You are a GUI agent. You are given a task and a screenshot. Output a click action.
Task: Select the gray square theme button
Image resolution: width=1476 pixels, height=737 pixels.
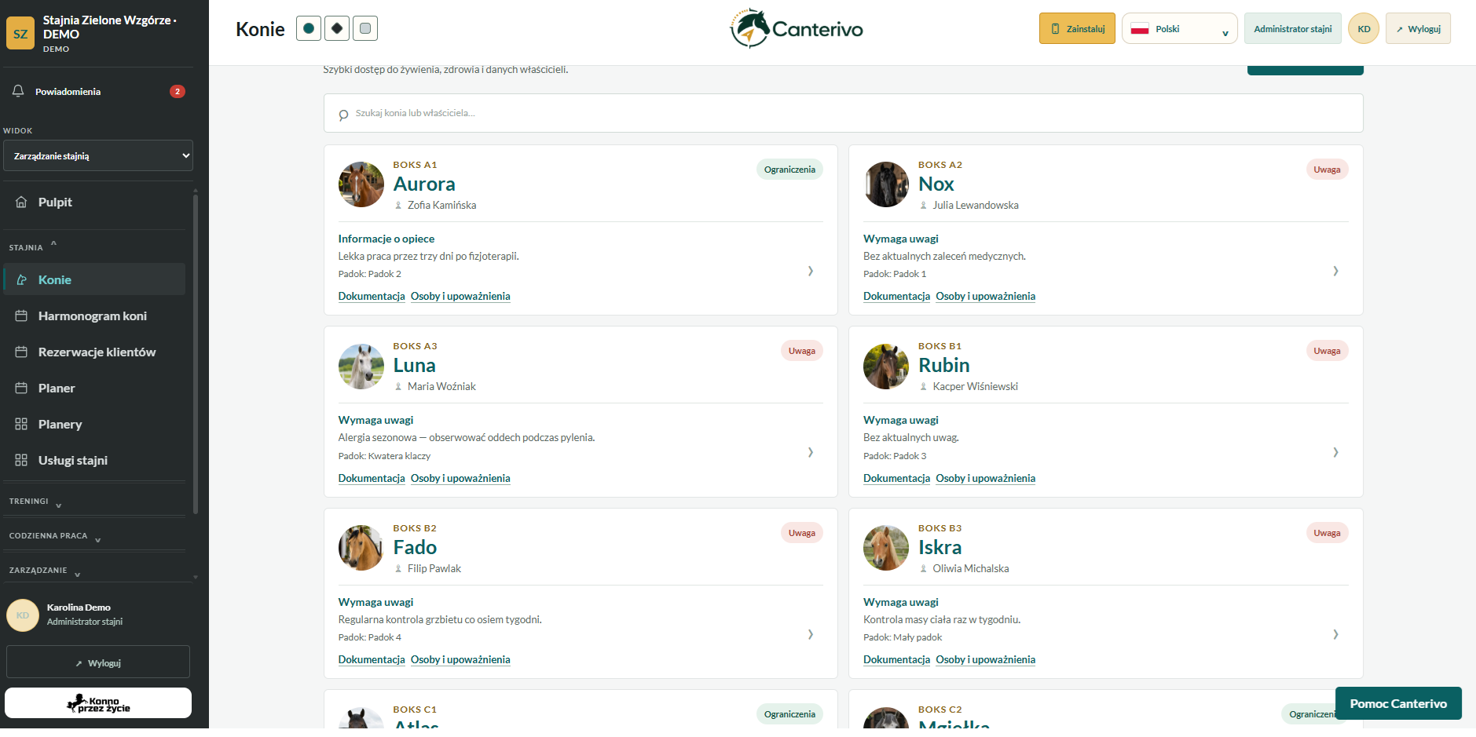pyautogui.click(x=365, y=28)
